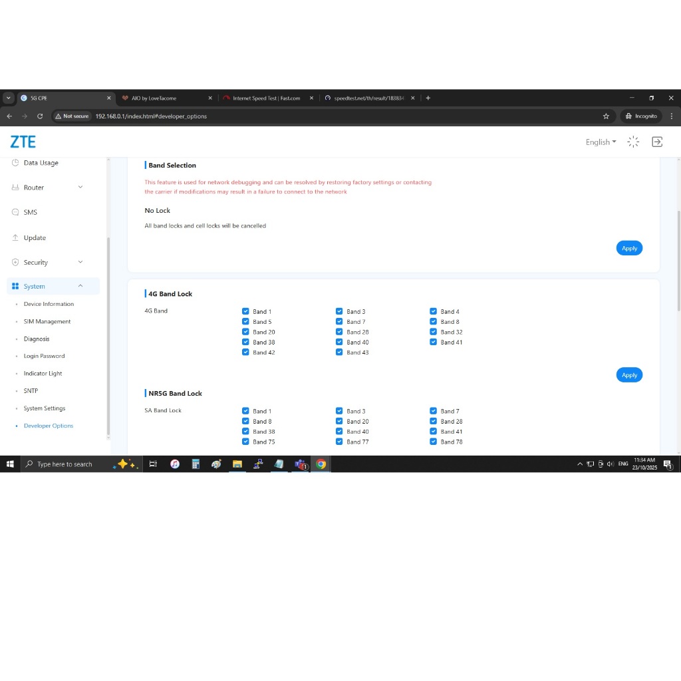The height and width of the screenshot is (681, 681).
Task: Click the SMS chat bubble icon
Action: (15, 213)
